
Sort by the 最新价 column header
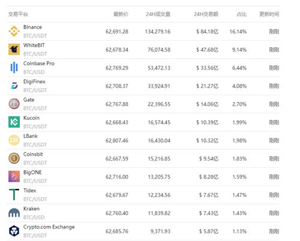pos(121,14)
